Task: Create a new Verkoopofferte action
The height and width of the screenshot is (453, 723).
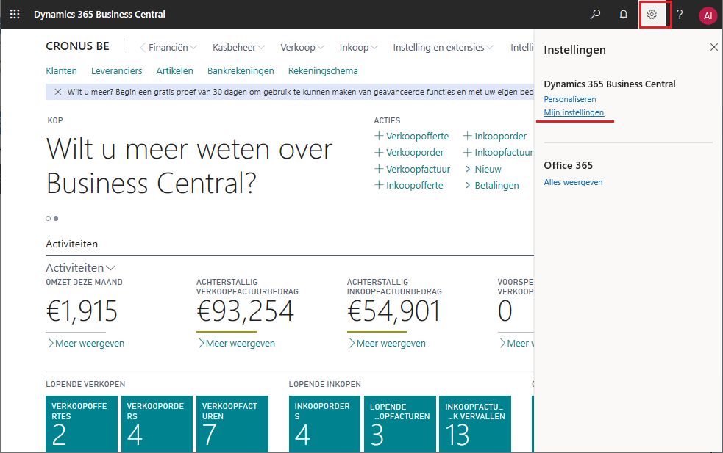Action: (x=412, y=137)
